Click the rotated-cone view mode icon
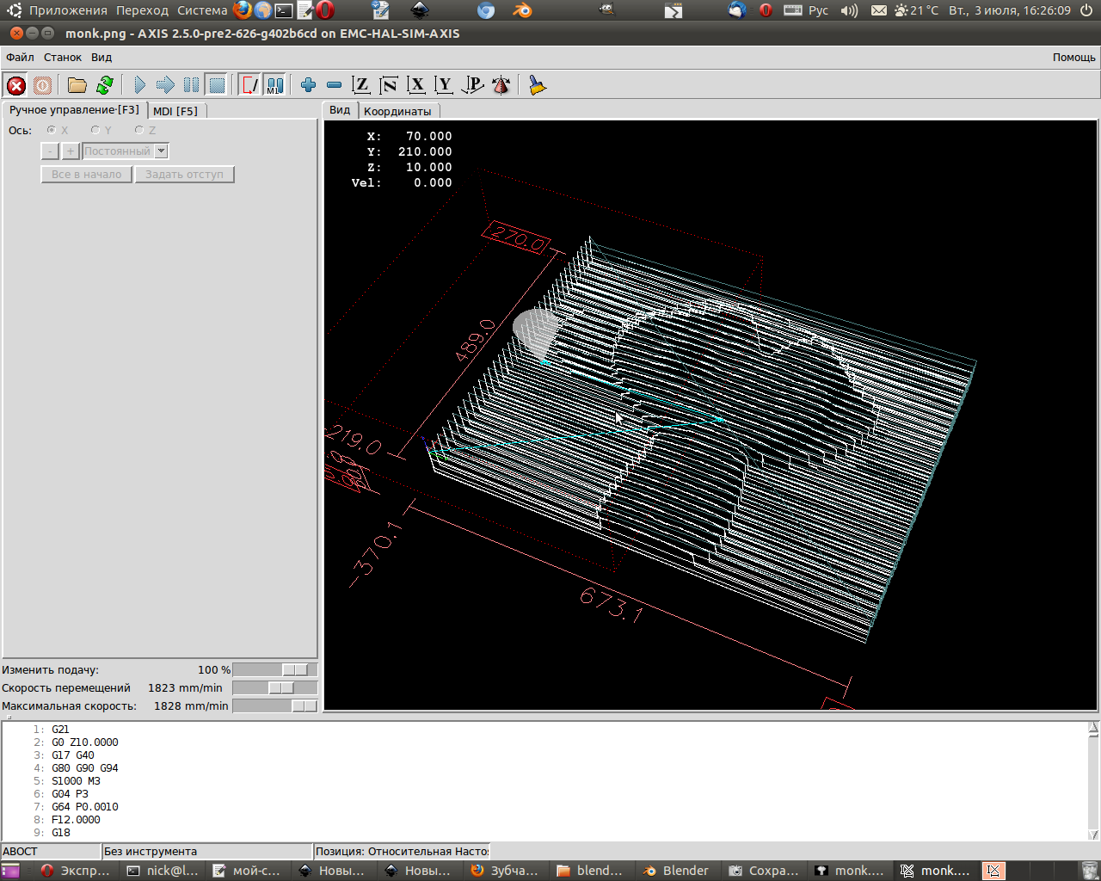 501,85
